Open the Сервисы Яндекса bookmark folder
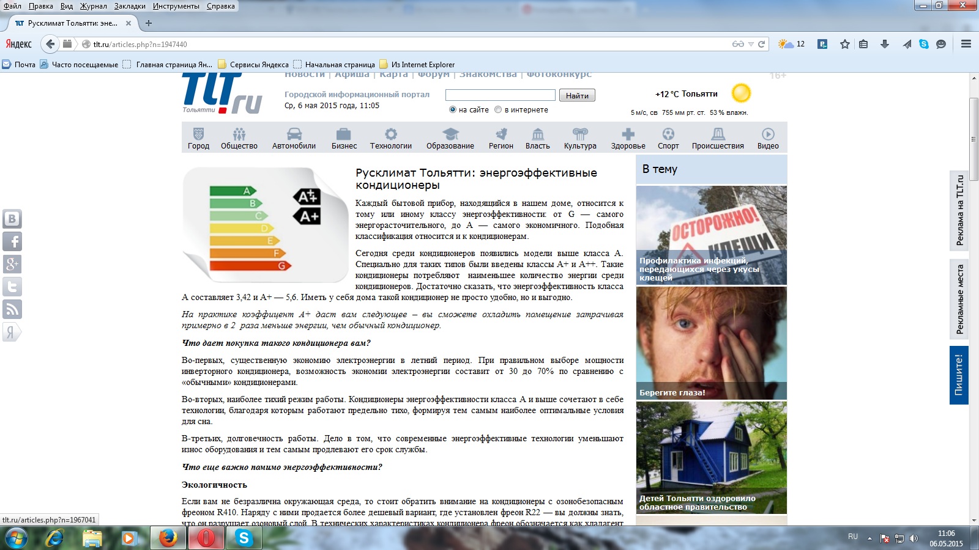The height and width of the screenshot is (550, 979). point(253,64)
